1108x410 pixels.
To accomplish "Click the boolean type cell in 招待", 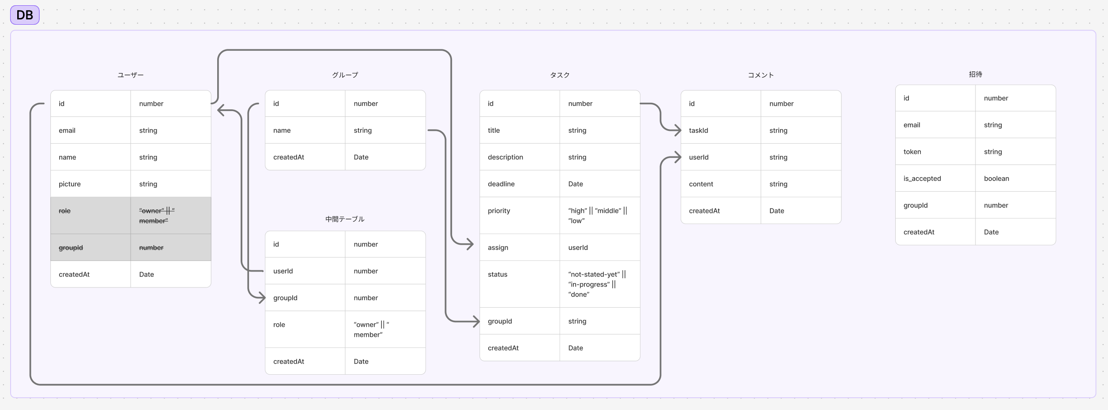I will [1016, 179].
